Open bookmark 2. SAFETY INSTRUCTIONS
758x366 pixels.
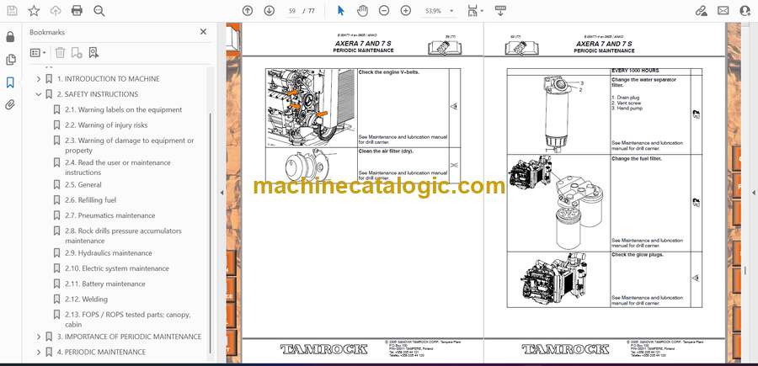pos(98,94)
